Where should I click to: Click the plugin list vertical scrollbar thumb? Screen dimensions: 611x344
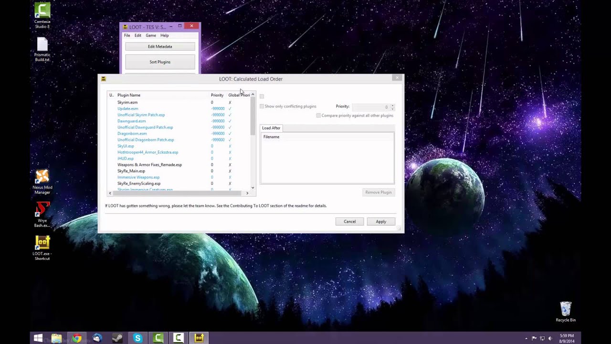pos(253,115)
